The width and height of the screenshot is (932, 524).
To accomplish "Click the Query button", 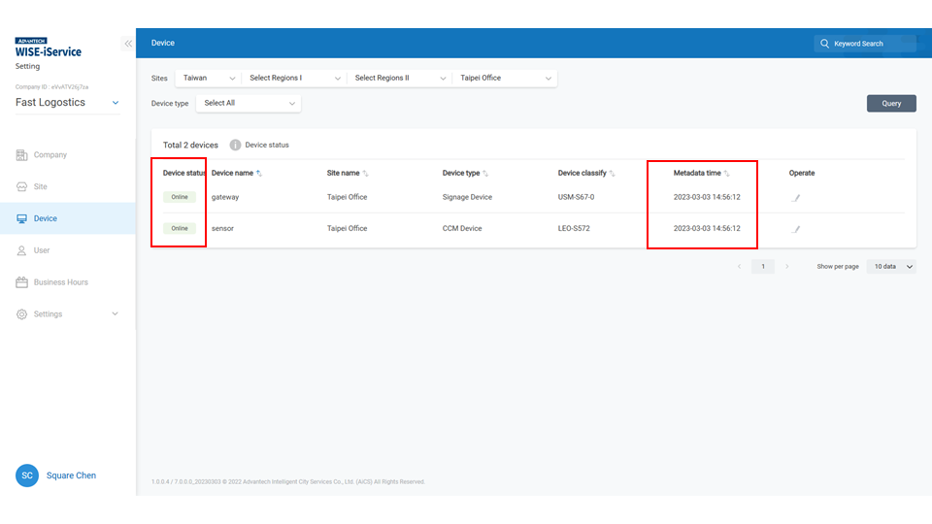I will coord(890,103).
